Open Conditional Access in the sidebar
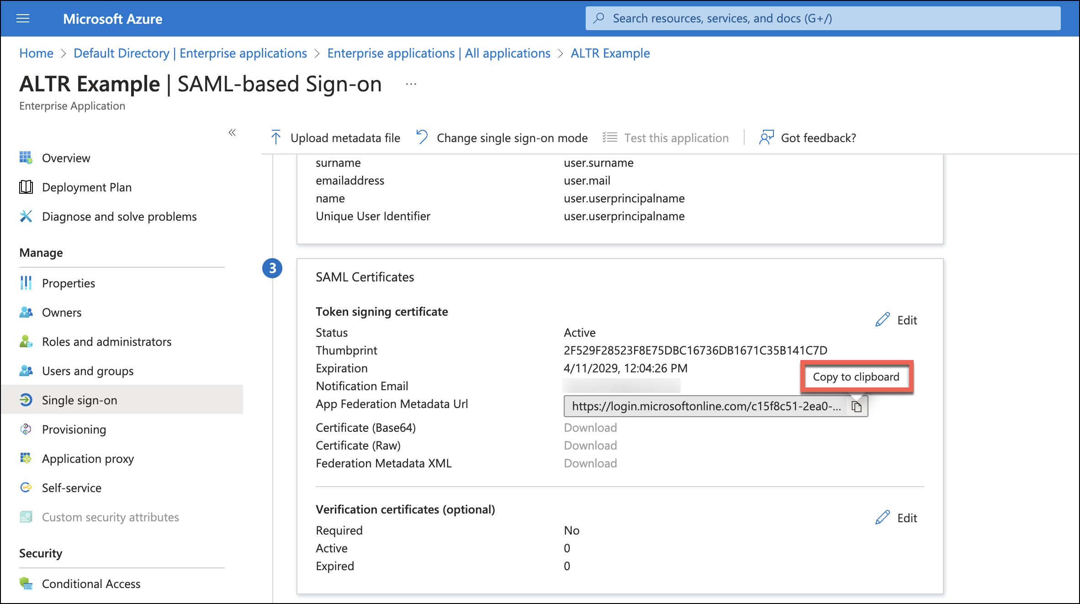The height and width of the screenshot is (604, 1080). [x=91, y=584]
